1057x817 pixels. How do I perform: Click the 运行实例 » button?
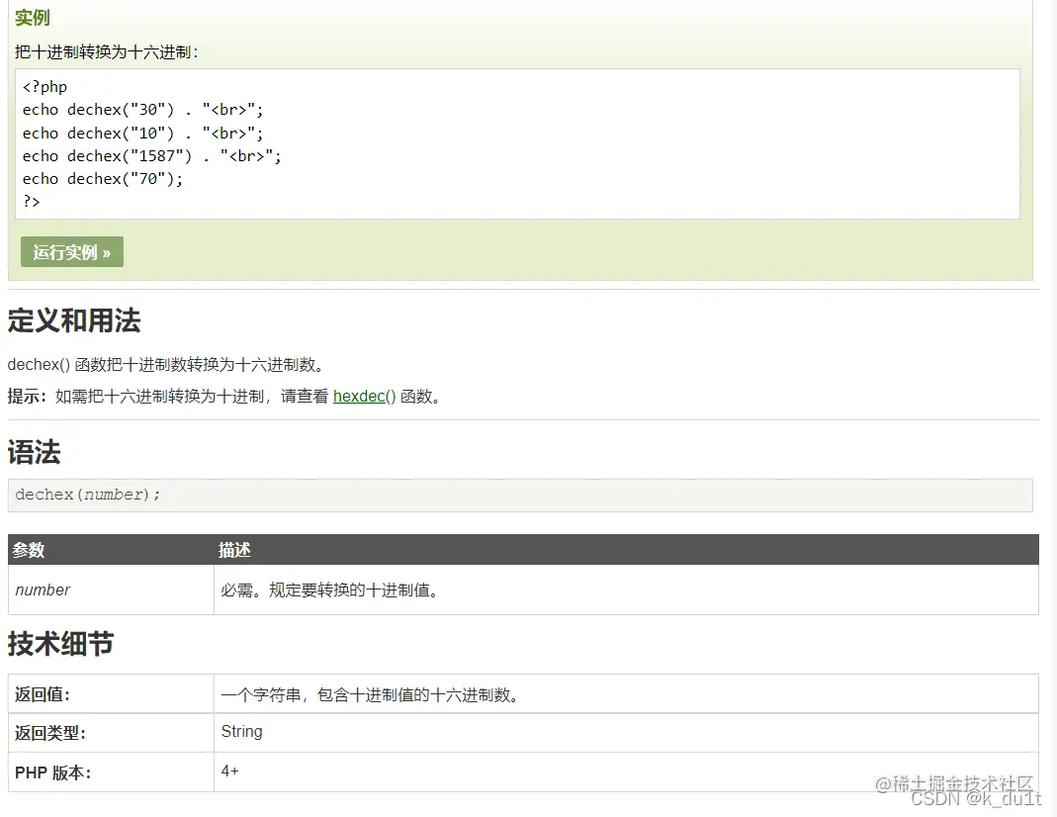[72, 251]
